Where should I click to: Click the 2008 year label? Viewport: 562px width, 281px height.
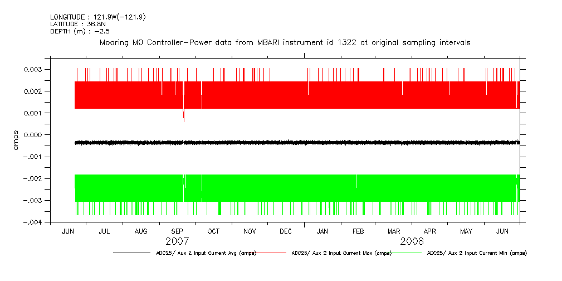pos(412,241)
